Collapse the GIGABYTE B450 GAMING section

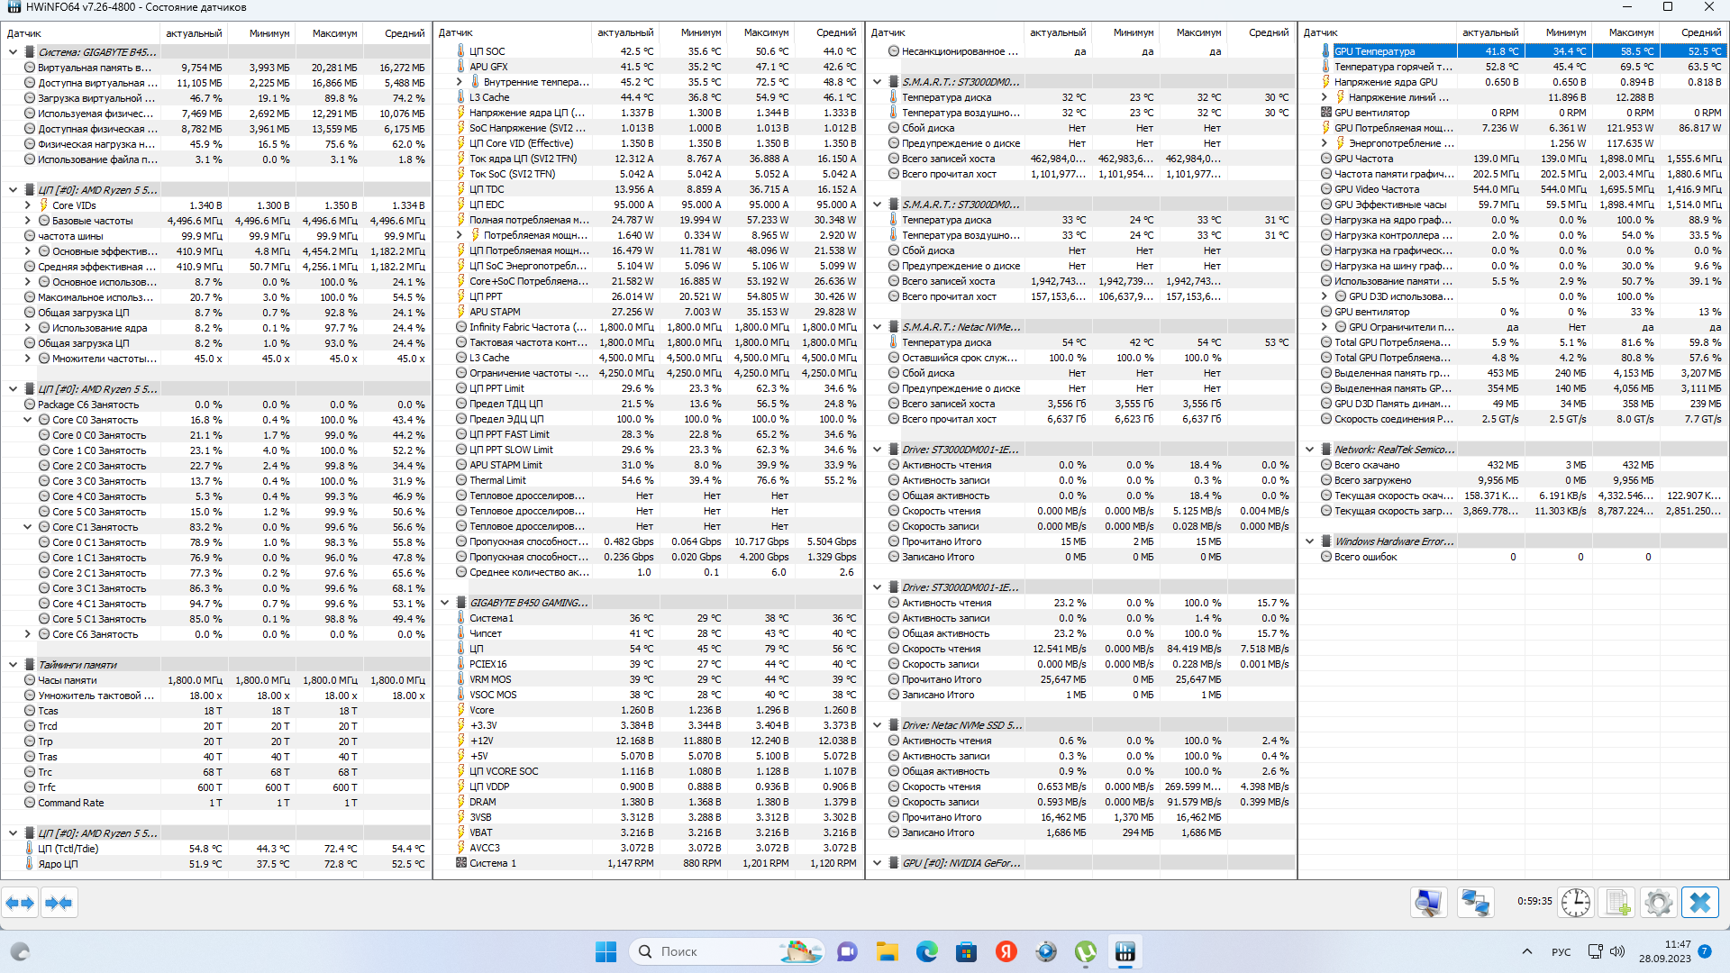pyautogui.click(x=445, y=603)
